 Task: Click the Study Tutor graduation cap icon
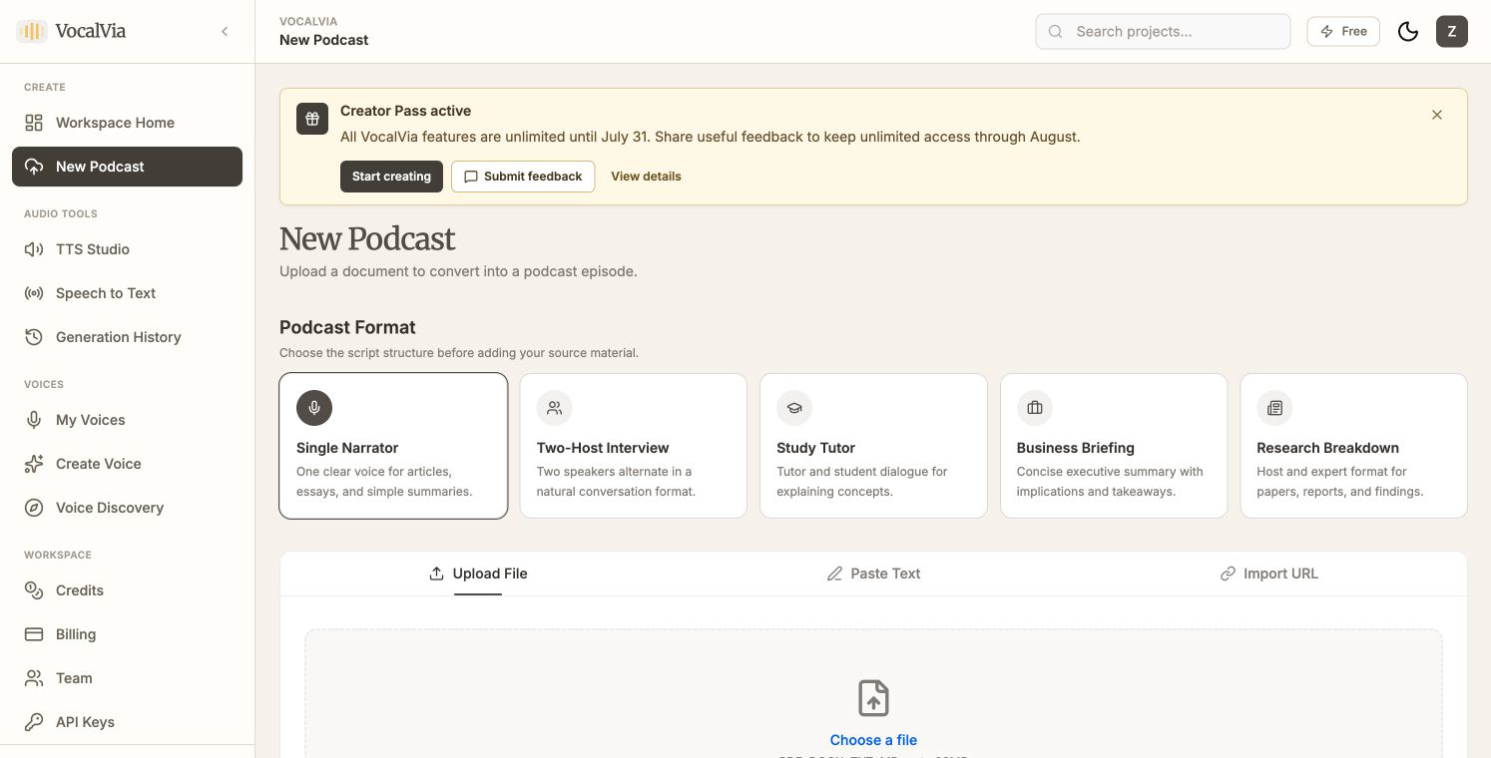click(x=794, y=408)
